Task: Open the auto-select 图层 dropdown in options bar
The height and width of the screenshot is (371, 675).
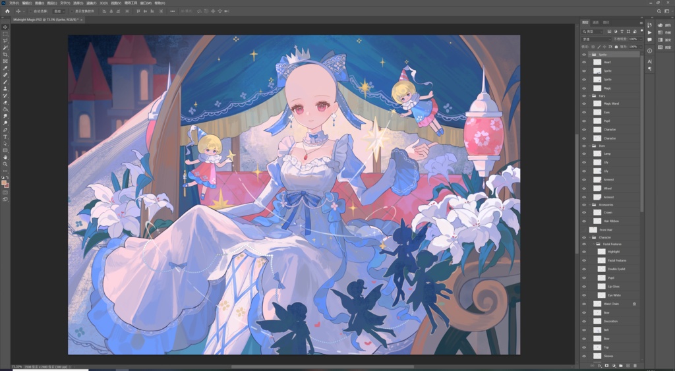Action: pyautogui.click(x=59, y=11)
